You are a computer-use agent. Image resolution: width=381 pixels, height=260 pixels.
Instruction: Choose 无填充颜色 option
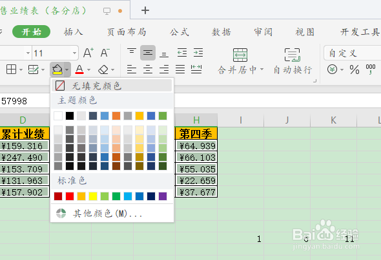pyautogui.click(x=112, y=86)
